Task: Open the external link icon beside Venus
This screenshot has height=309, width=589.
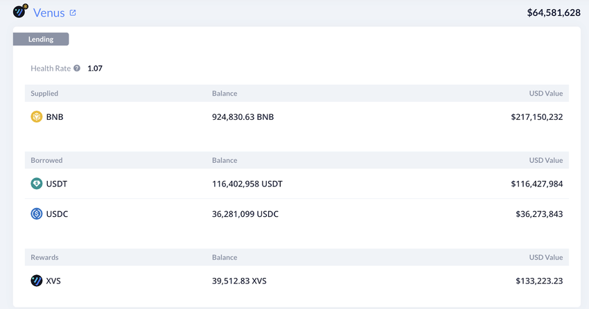Action: tap(73, 12)
